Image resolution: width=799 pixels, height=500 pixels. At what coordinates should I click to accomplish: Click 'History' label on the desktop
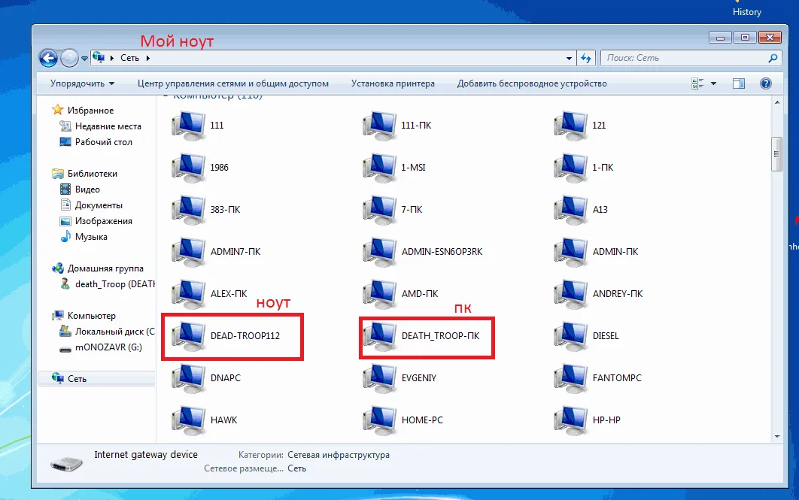[747, 12]
